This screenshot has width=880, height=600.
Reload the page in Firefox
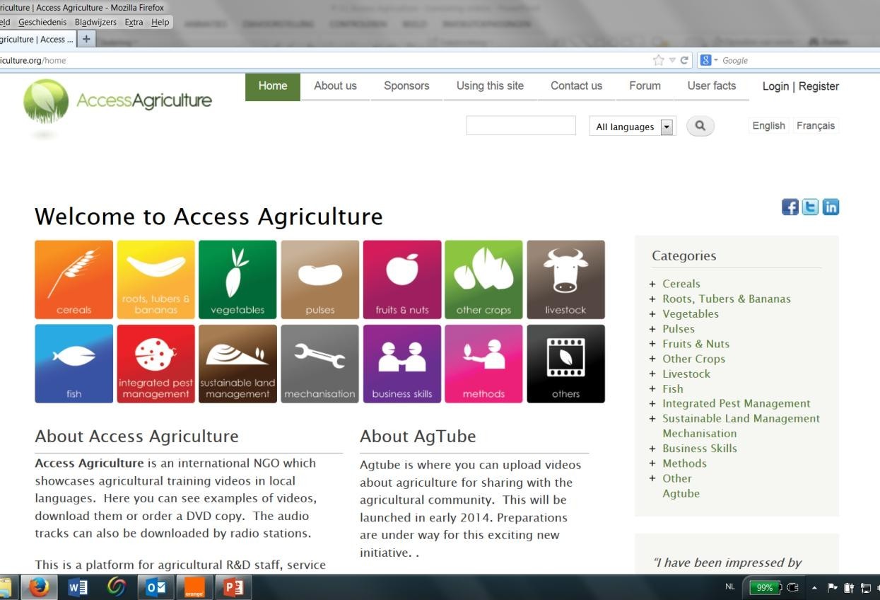(x=684, y=60)
